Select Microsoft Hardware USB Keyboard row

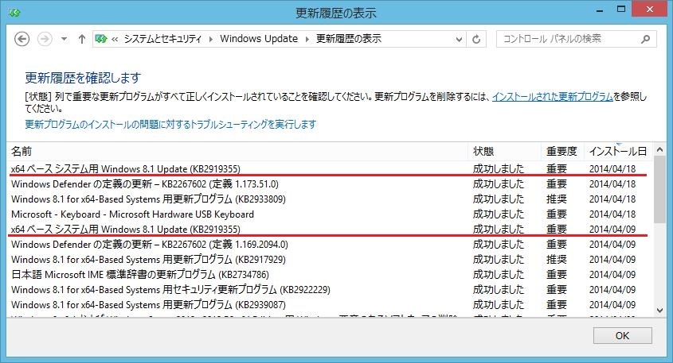(x=330, y=214)
